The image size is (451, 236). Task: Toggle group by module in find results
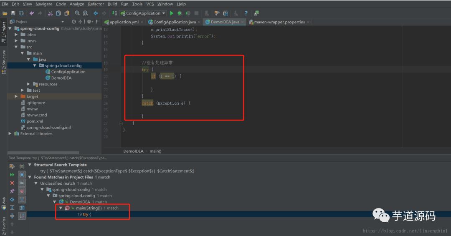[x=22, y=175]
